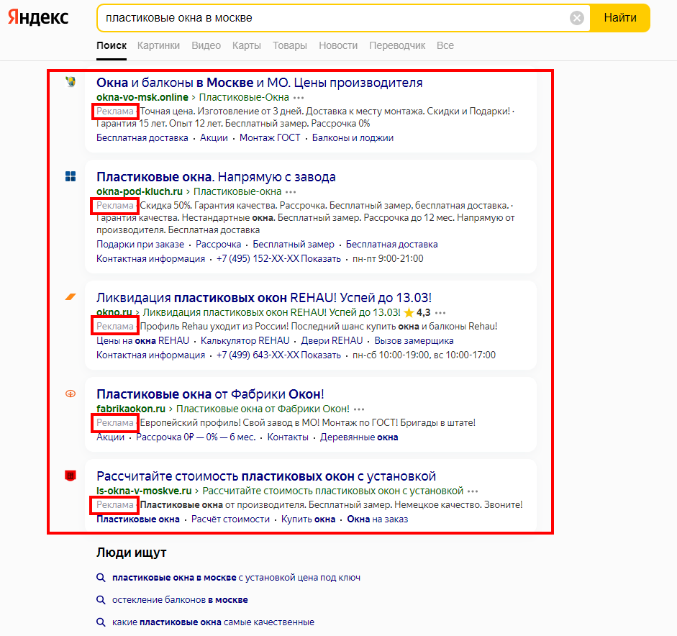The width and height of the screenshot is (677, 636).
Task: Open the Контакты sitelink under fabrikaokon.ru
Action: coord(288,437)
